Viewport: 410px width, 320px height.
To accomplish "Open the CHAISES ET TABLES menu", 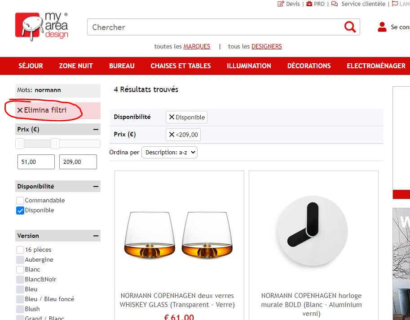I will pyautogui.click(x=181, y=66).
